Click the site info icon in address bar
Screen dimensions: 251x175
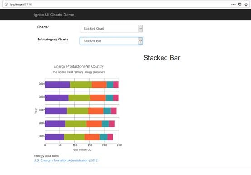coord(6,5)
